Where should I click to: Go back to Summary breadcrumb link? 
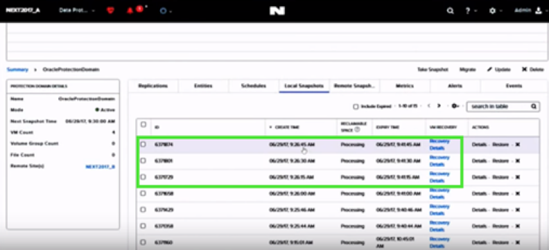click(x=17, y=69)
